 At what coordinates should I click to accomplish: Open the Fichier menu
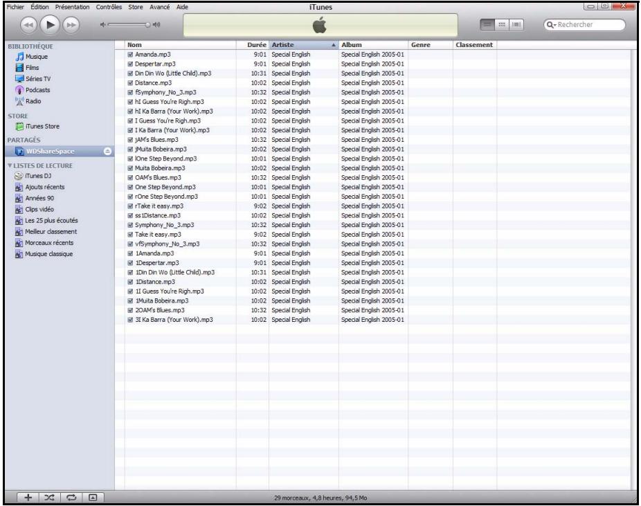click(15, 7)
